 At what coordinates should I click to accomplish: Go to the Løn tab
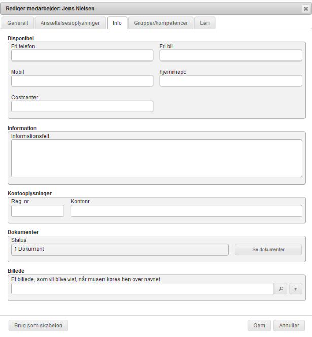(204, 23)
